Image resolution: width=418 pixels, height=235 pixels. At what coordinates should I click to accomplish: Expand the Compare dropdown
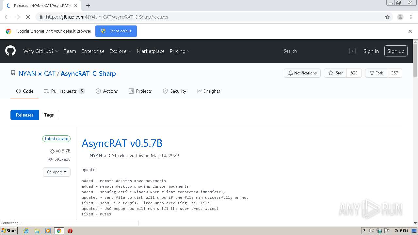(56, 172)
